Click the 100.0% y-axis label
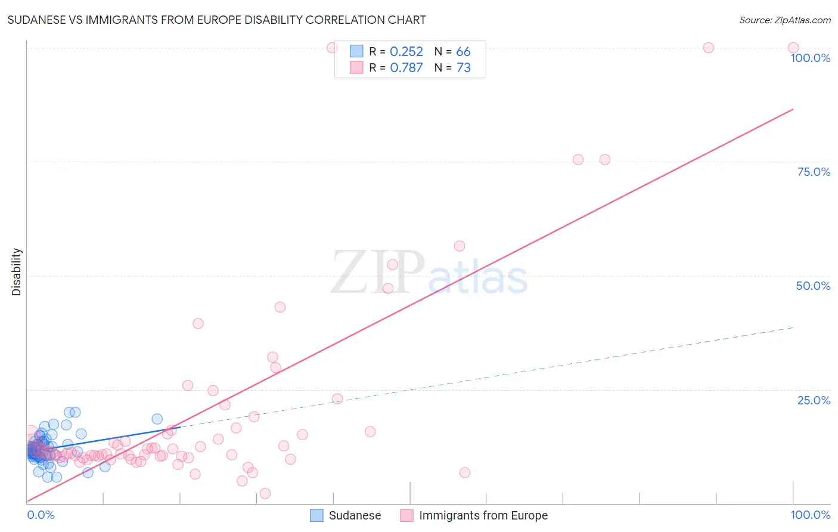Image resolution: width=838 pixels, height=532 pixels. click(811, 58)
